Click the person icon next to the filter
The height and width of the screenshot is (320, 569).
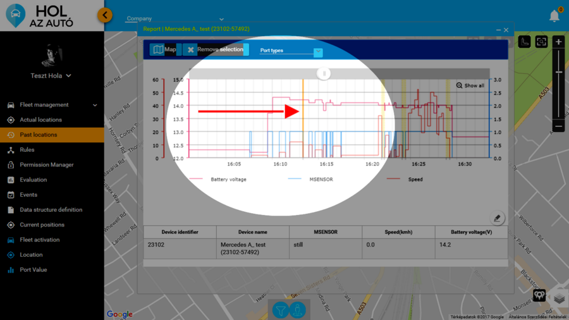coord(298,310)
